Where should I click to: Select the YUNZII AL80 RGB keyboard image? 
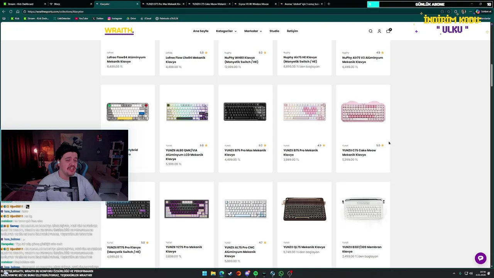[187, 112]
